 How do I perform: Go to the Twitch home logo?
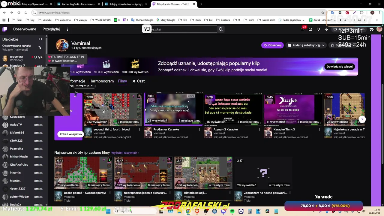point(5,29)
